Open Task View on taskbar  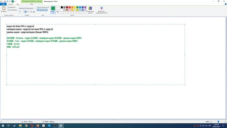point(9,126)
